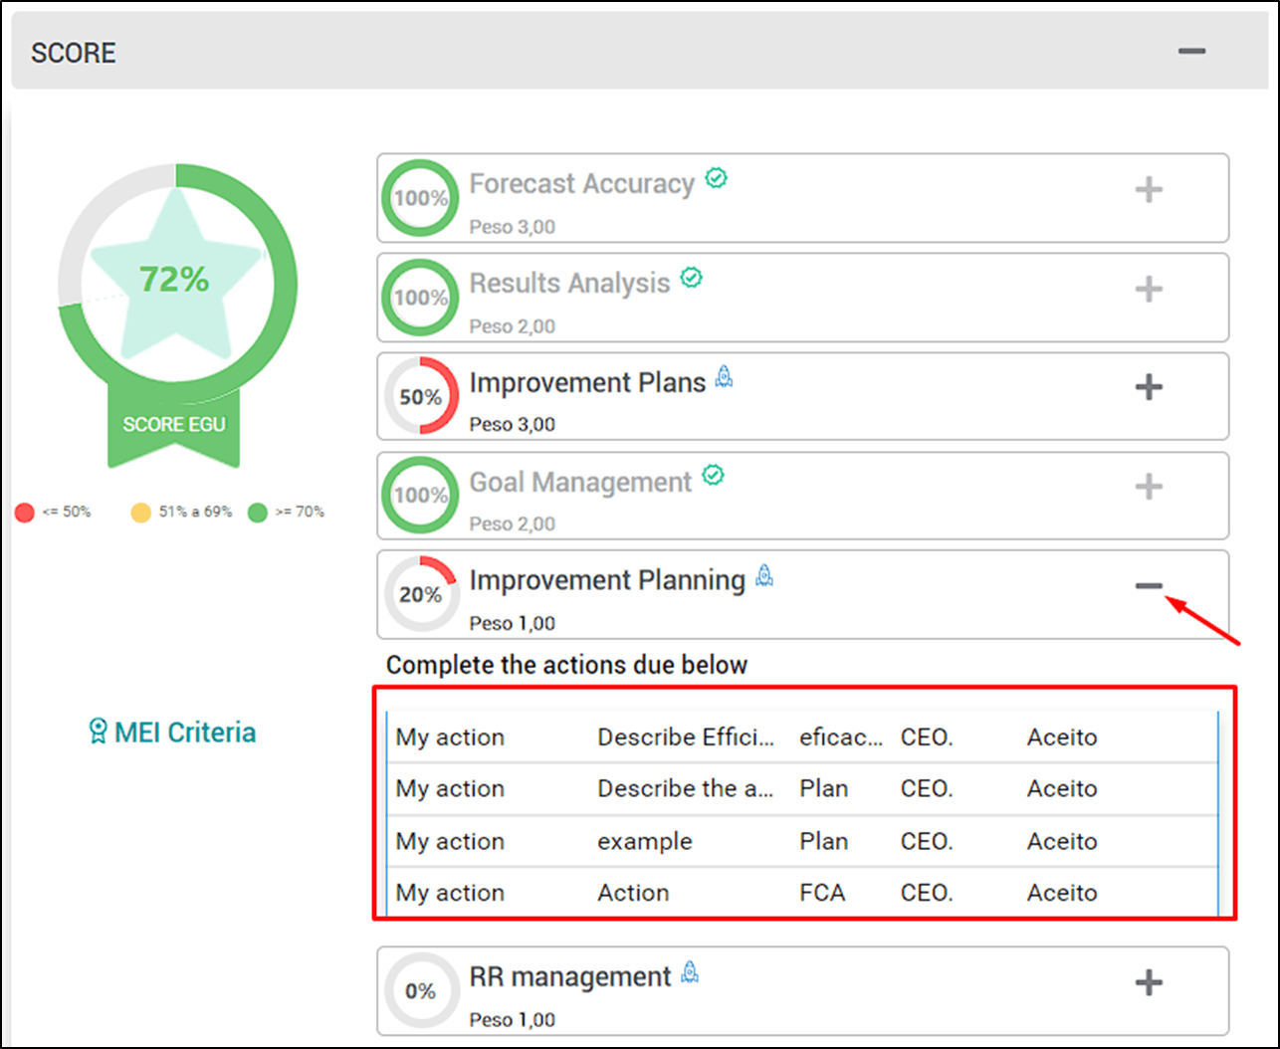Click the Forecast Accuracy verified check icon
Viewport: 1280px width, 1049px height.
717,178
